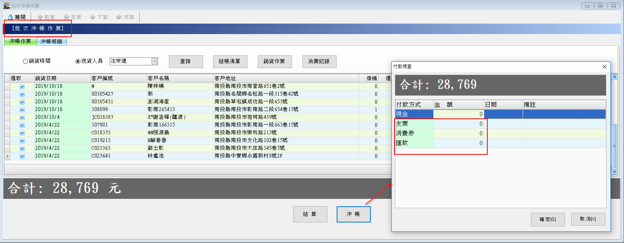Jump to last record with 末筆
The width and height of the screenshot is (624, 243).
(125, 17)
